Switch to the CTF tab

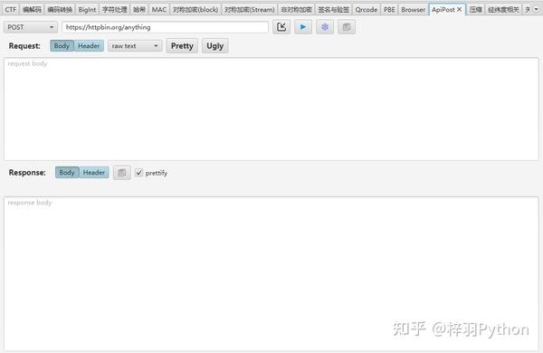click(x=10, y=10)
